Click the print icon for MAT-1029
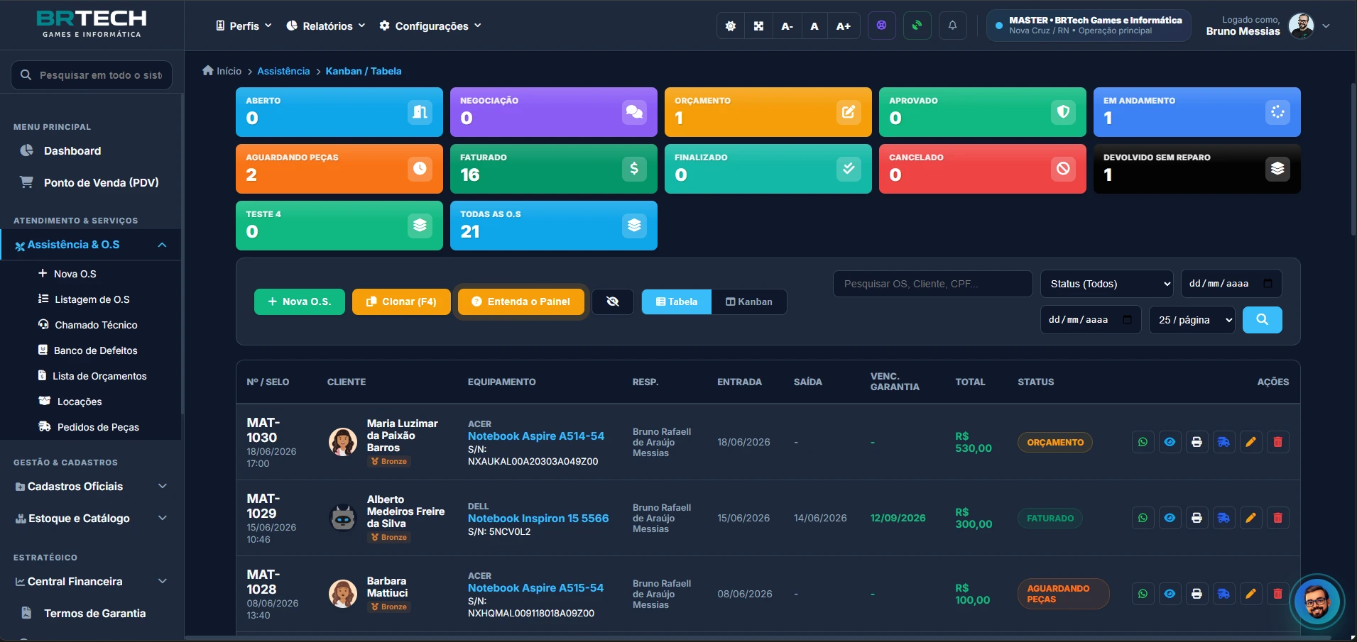Viewport: 1357px width, 642px height. pos(1197,518)
